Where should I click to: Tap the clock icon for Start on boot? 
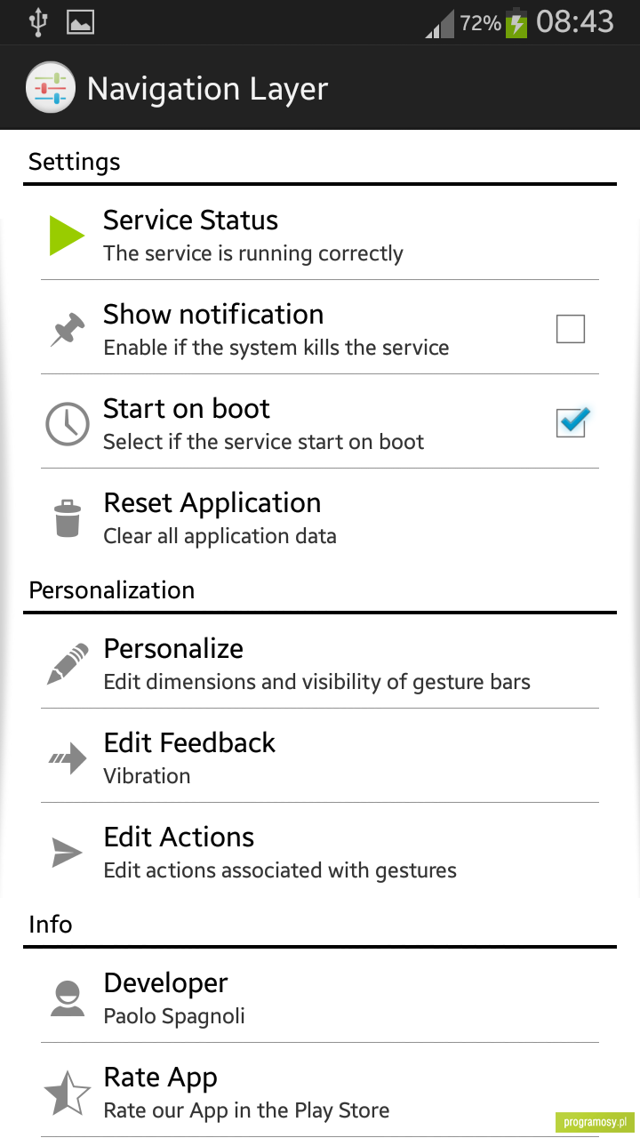click(x=68, y=424)
